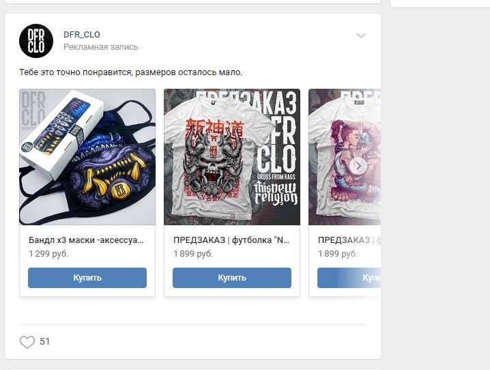Click Купить under the 1 899 руб футболка
This screenshot has height=370, width=490.
(232, 277)
